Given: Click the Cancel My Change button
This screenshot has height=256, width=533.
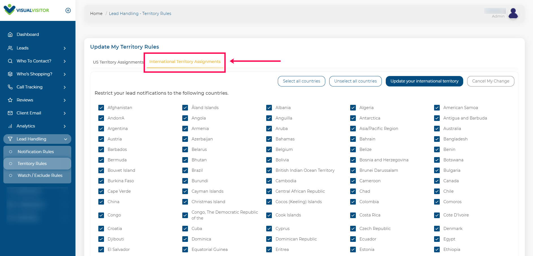Looking at the screenshot, I should click(x=491, y=81).
